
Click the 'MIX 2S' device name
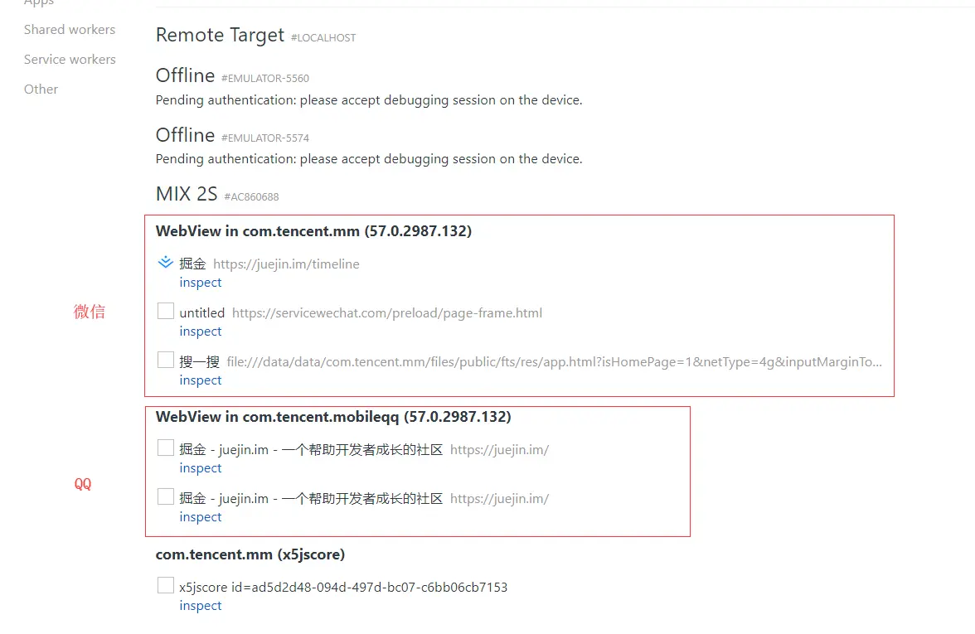pyautogui.click(x=187, y=194)
